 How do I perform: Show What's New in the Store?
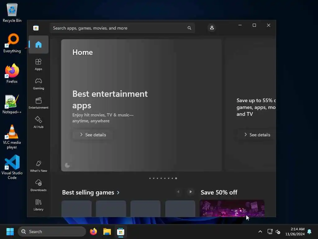tap(38, 166)
